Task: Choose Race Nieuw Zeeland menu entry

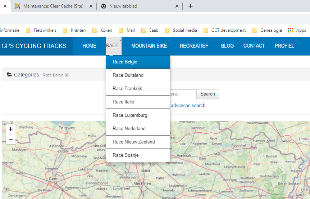Action: tap(134, 142)
